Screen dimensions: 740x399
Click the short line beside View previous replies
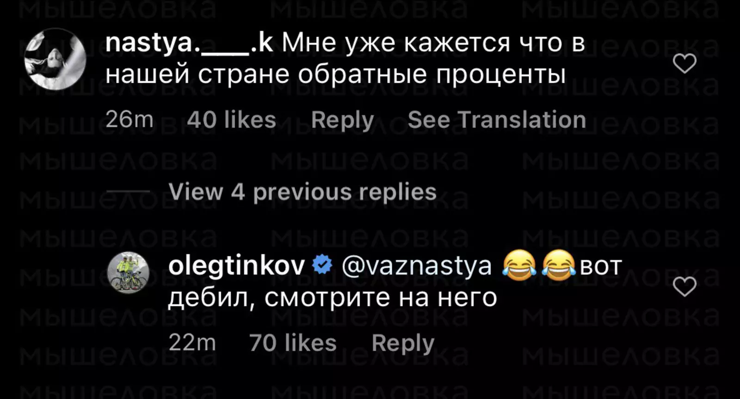pyautogui.click(x=128, y=192)
